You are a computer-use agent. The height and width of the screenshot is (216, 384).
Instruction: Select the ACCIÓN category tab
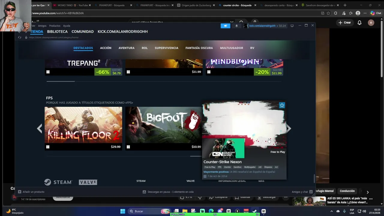(x=106, y=48)
